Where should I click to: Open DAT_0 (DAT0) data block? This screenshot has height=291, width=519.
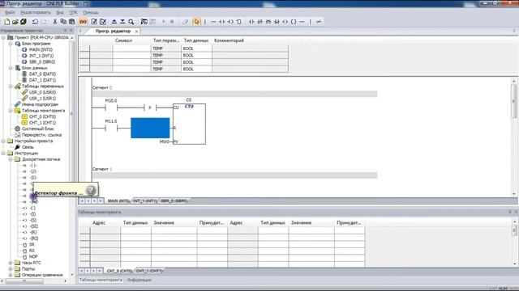[x=42, y=74]
